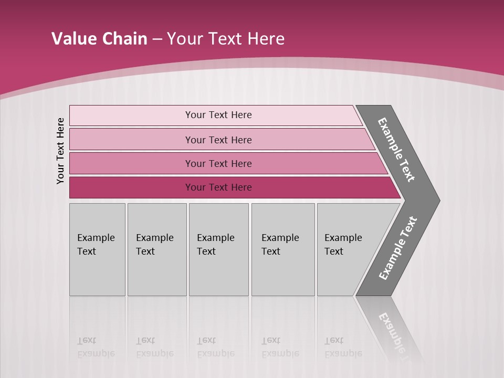
Task: Click the first gray Example Text box
Action: (97, 249)
